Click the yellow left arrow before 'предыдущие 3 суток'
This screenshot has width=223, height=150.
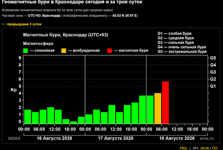[x=4, y=24]
